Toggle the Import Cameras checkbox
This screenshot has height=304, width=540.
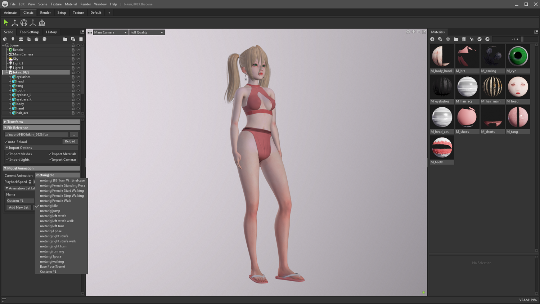[50, 160]
